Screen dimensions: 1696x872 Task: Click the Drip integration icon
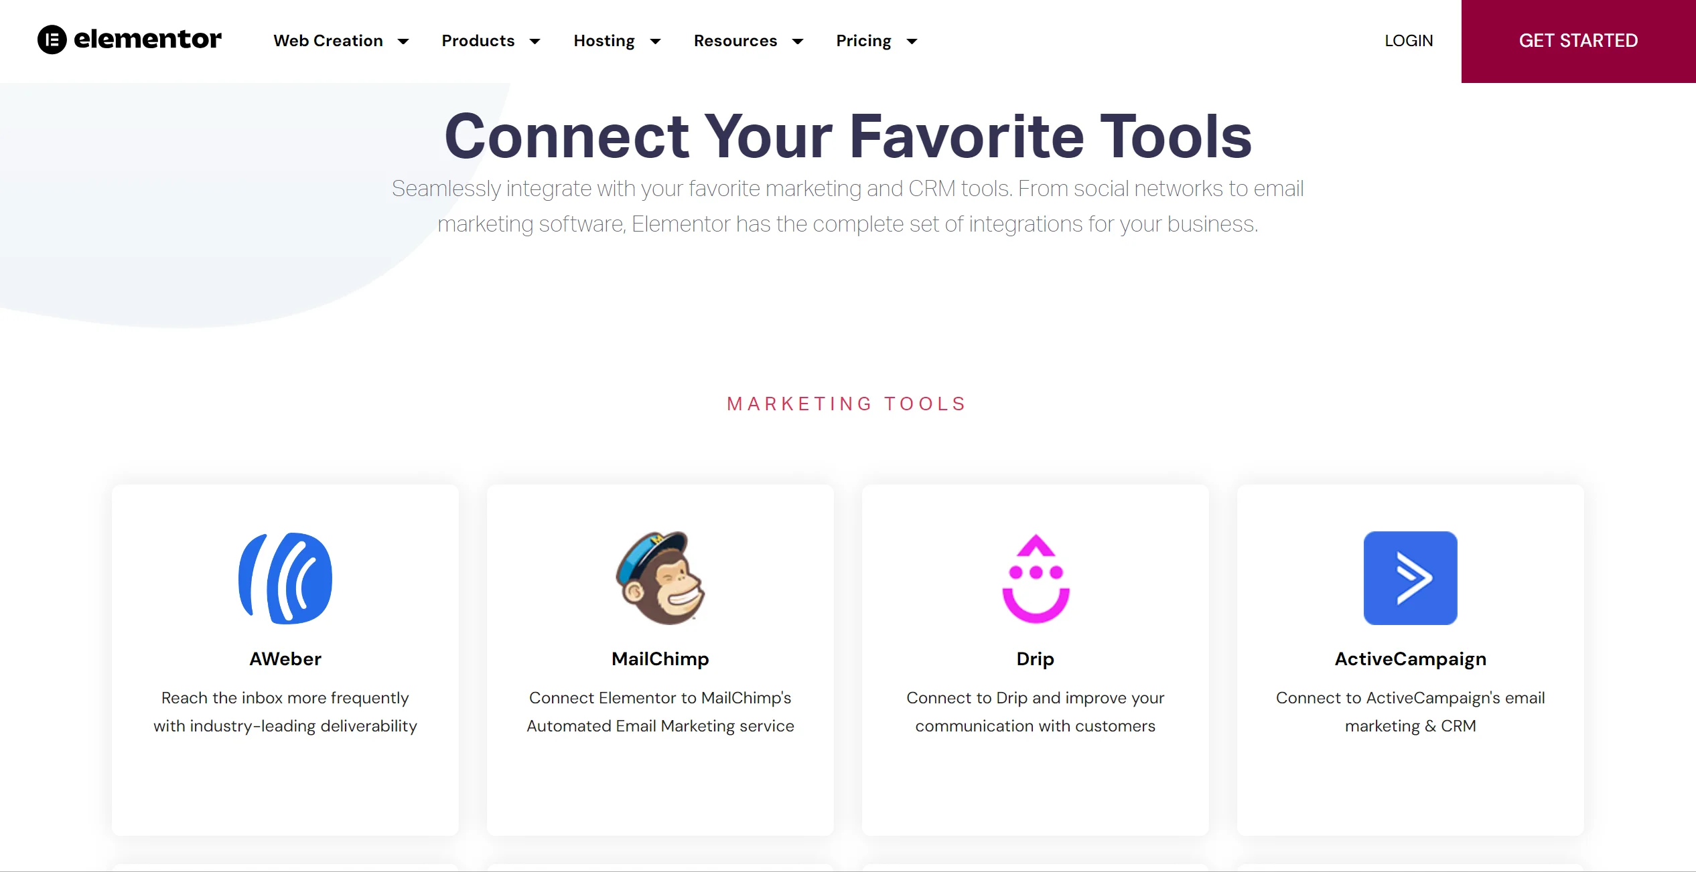(1035, 578)
